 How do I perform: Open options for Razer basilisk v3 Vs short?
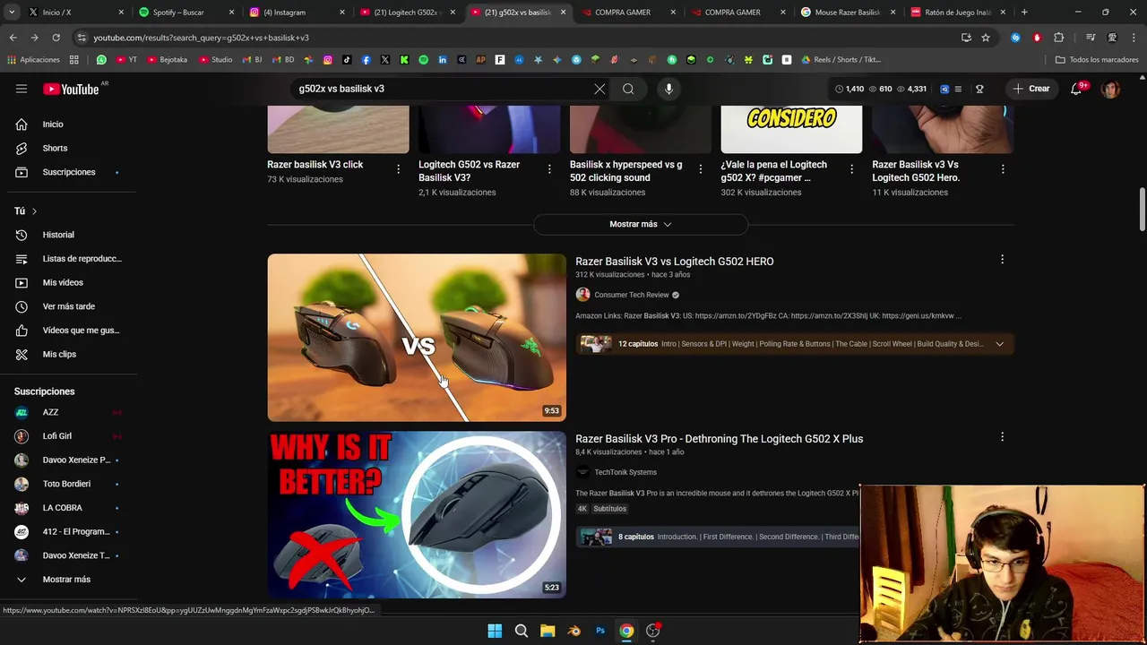(1003, 168)
